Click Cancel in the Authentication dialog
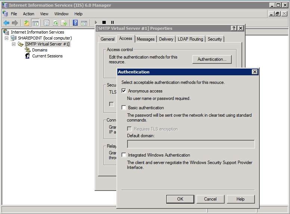Screen dimensions: 290x214 (210, 199)
